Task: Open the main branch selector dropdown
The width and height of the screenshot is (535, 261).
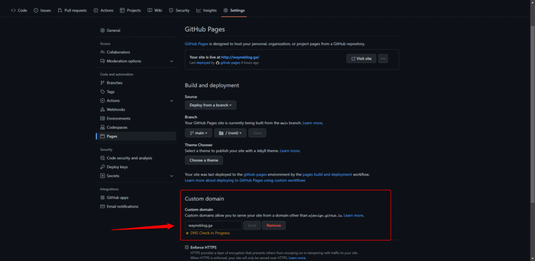Action: point(199,133)
